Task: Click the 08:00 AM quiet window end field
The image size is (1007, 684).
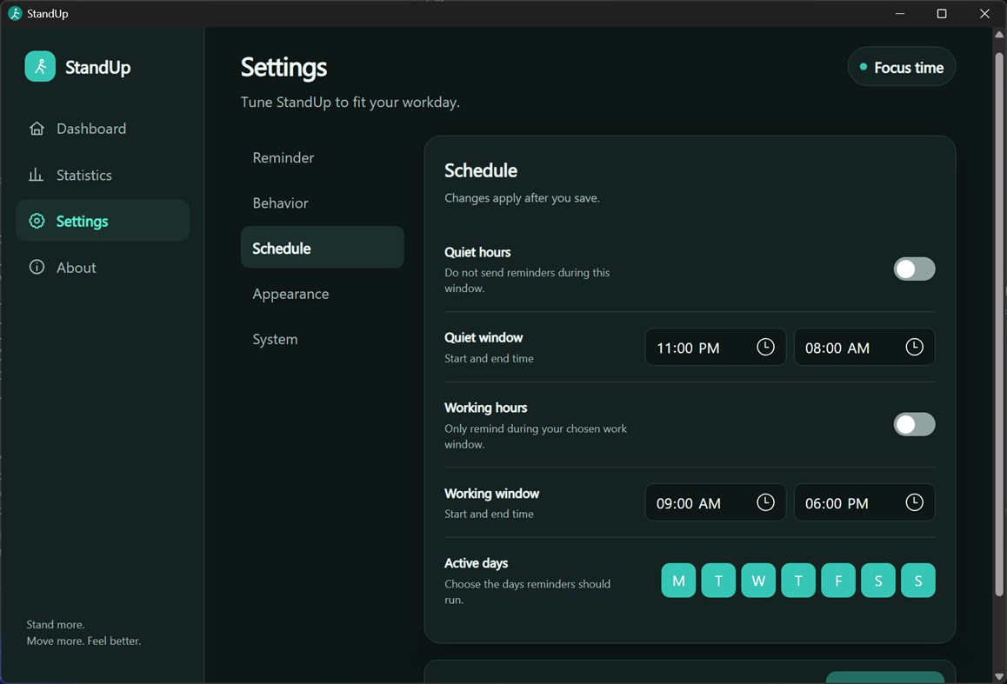Action: (x=864, y=347)
